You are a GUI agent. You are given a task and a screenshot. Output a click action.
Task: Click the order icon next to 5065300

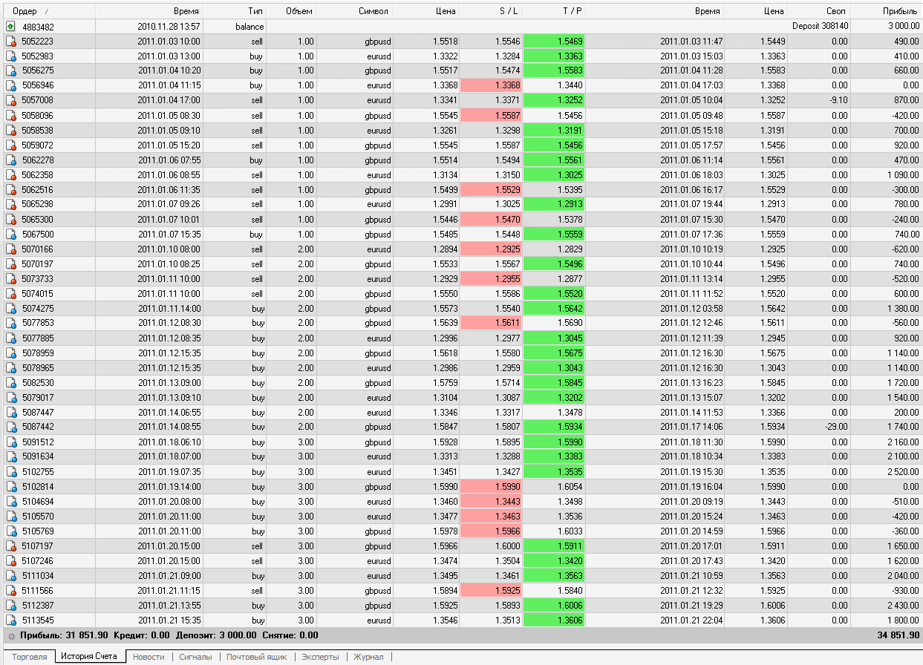click(10, 219)
